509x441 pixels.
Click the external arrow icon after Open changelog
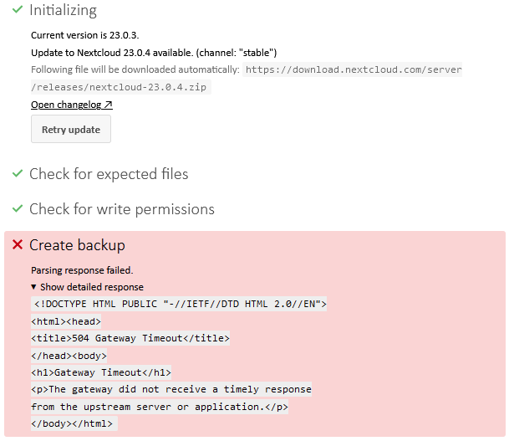[108, 105]
